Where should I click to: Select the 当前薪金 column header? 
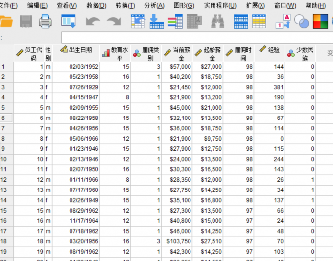(x=177, y=54)
